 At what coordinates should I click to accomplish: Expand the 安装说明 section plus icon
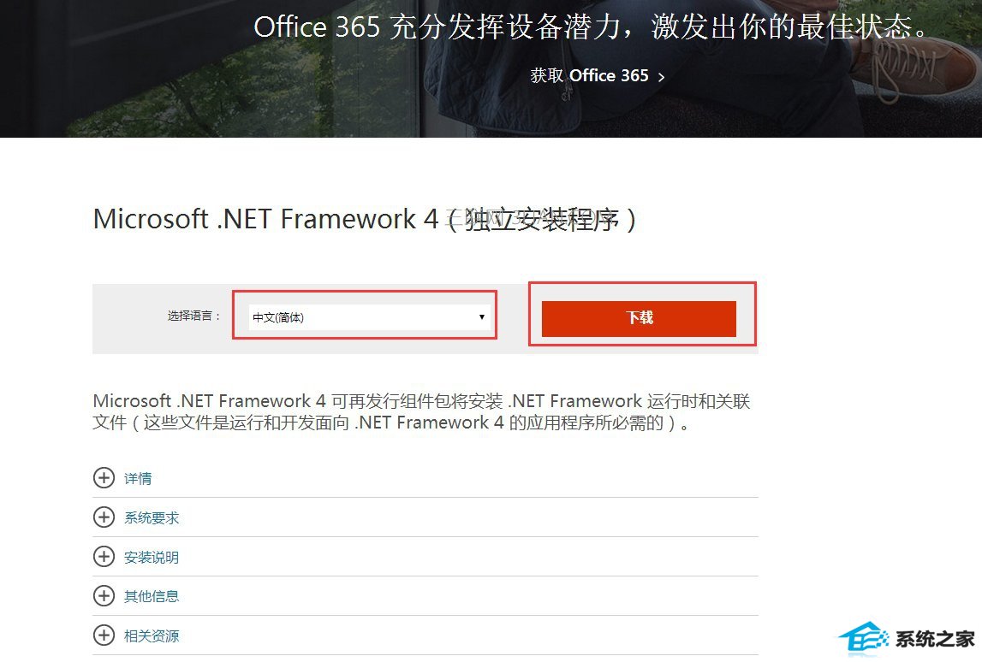click(x=104, y=557)
